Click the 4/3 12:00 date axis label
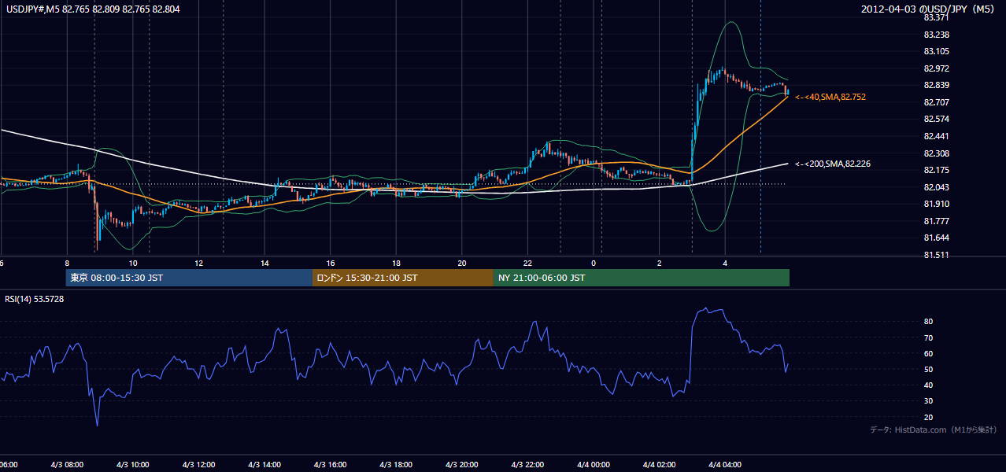The height and width of the screenshot is (472, 1006). click(x=199, y=465)
